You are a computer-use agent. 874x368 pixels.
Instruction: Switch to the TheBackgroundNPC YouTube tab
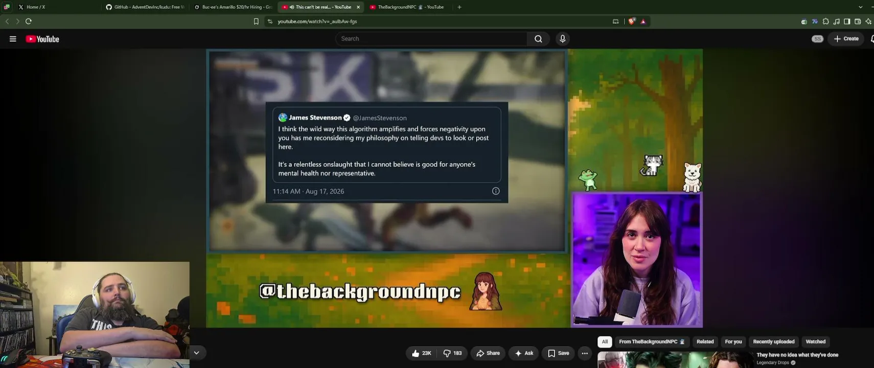pyautogui.click(x=409, y=7)
